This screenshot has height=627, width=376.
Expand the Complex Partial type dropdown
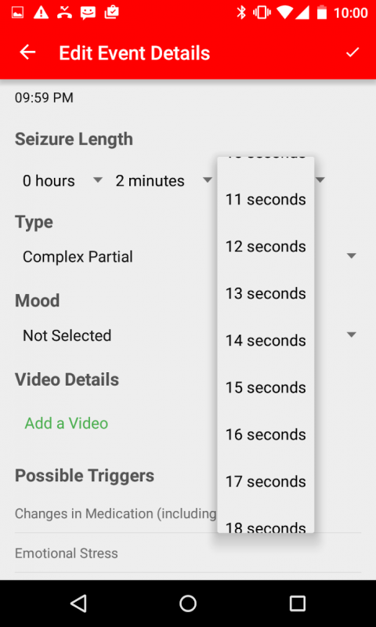pyautogui.click(x=188, y=256)
